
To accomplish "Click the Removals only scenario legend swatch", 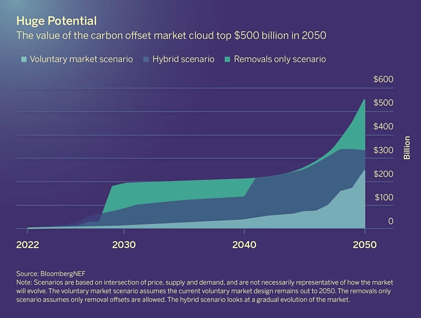I will pyautogui.click(x=227, y=60).
